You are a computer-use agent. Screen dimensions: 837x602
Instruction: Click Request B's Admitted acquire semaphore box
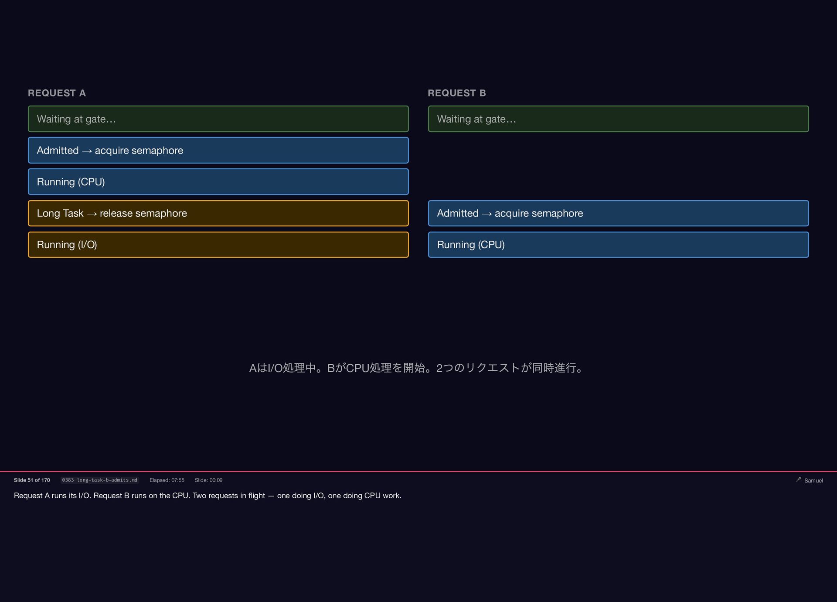[618, 213]
